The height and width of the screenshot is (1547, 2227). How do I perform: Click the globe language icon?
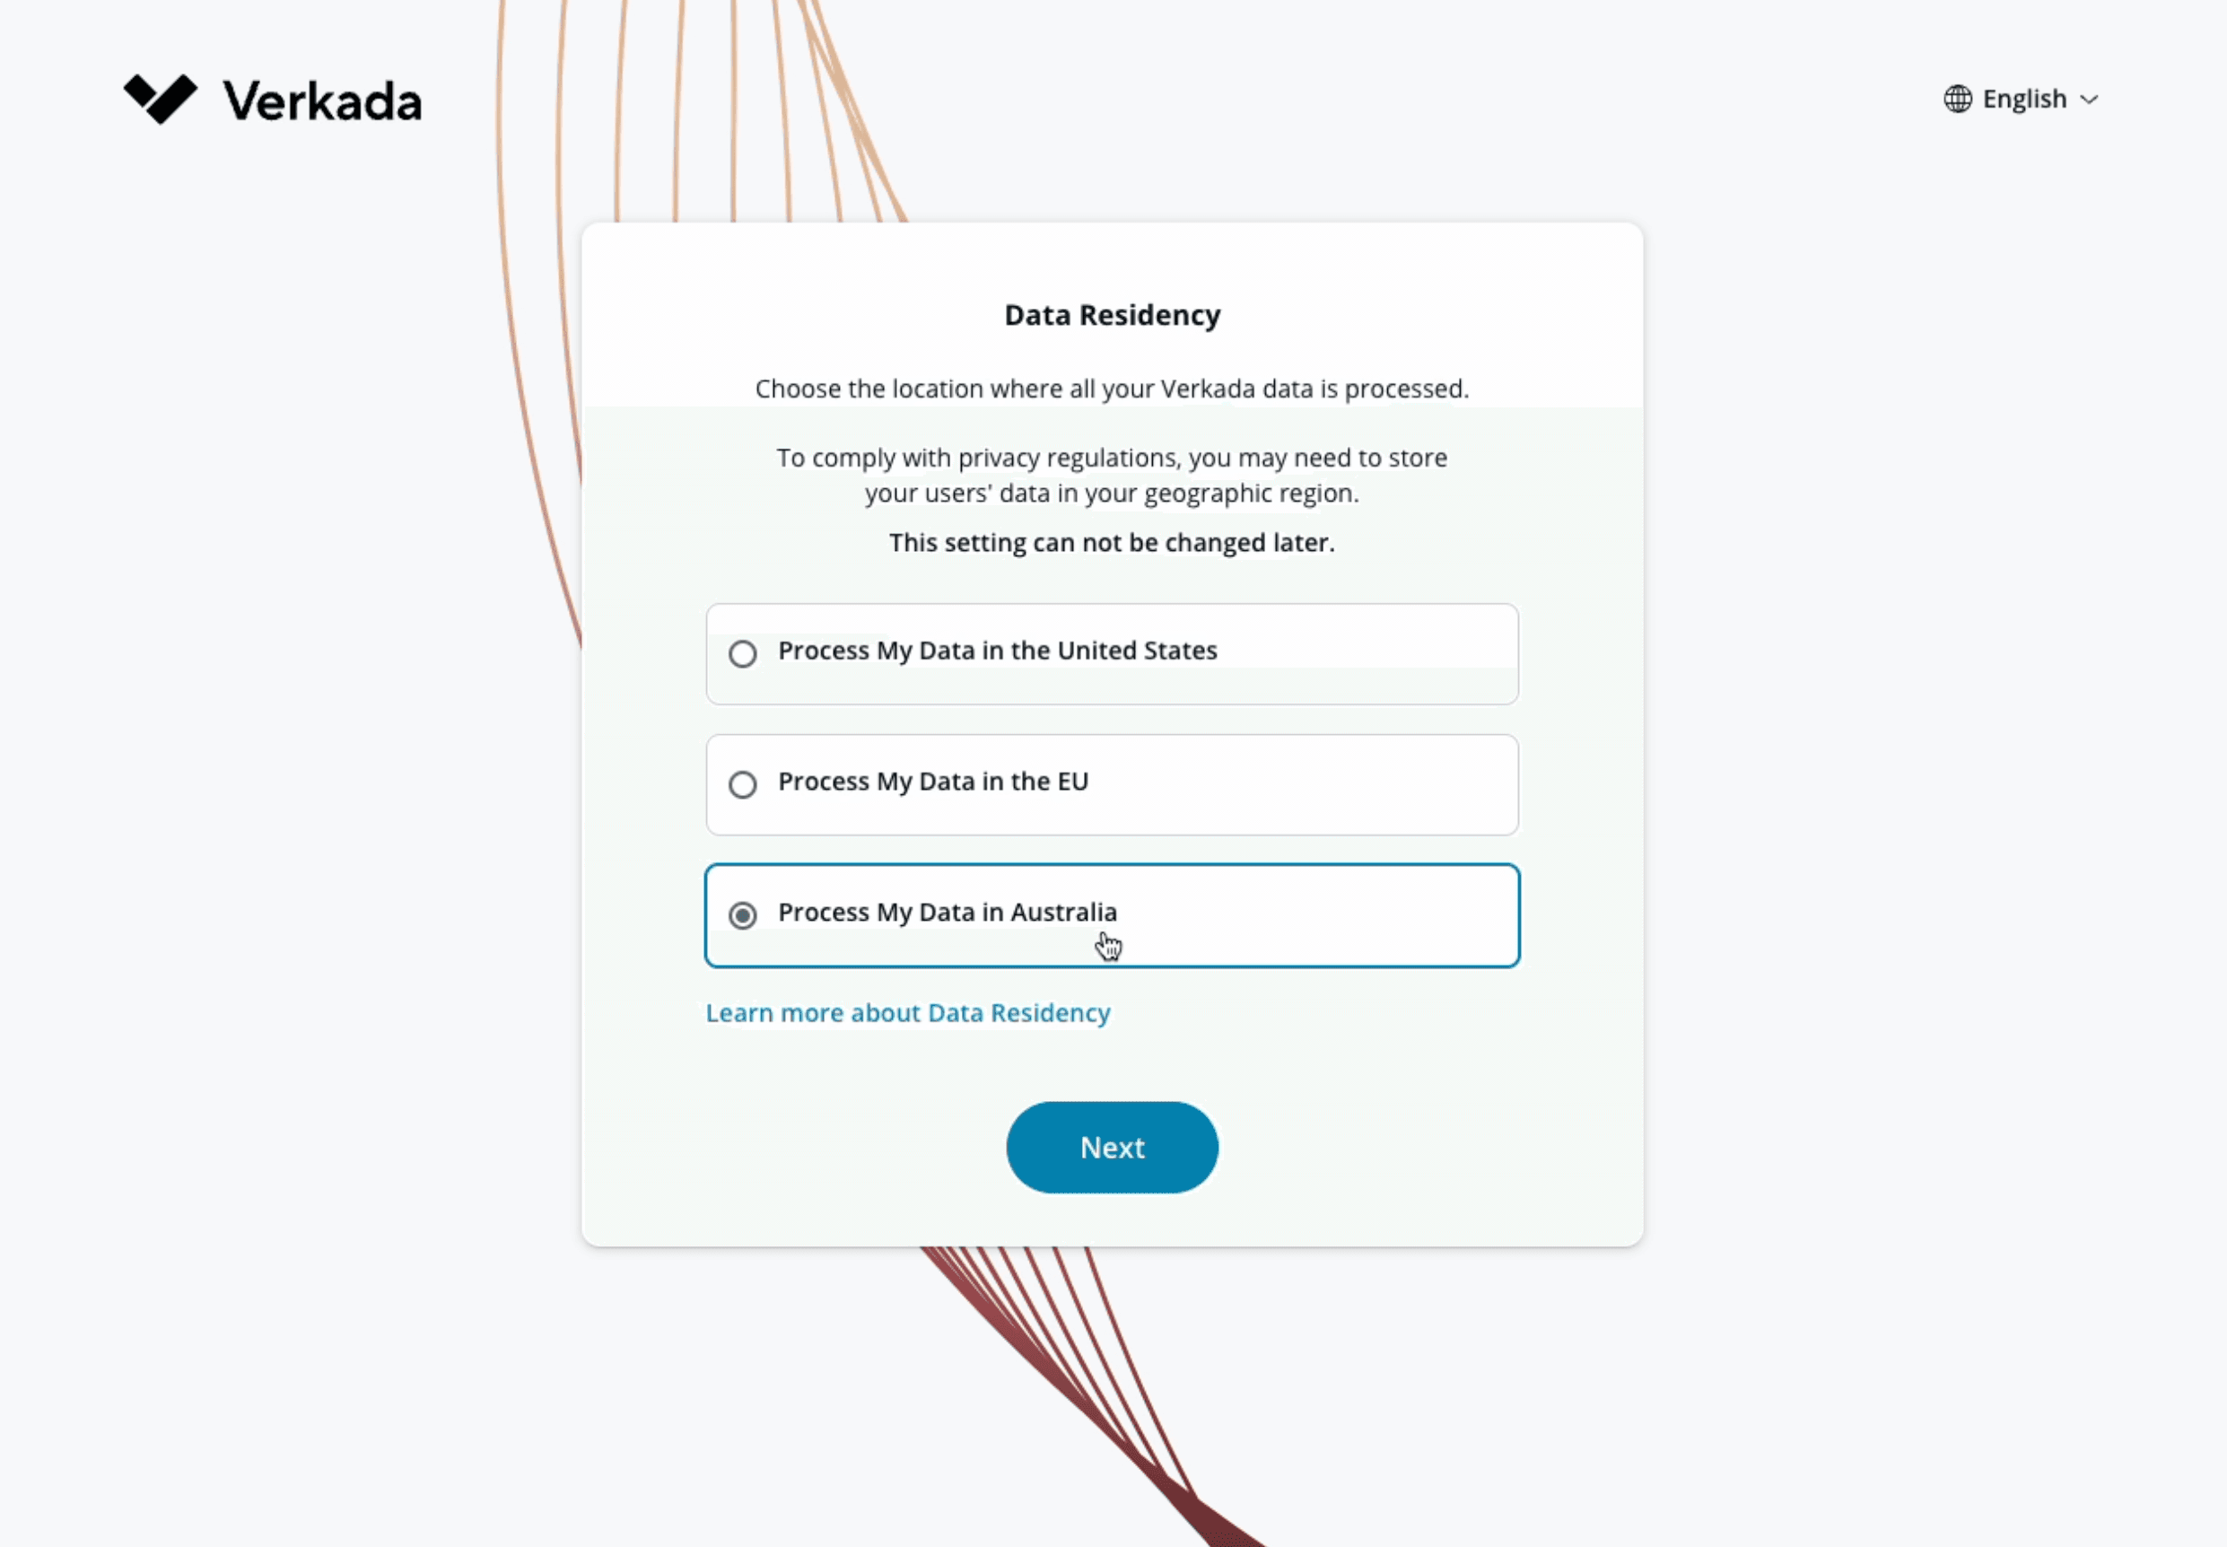[x=1957, y=99]
